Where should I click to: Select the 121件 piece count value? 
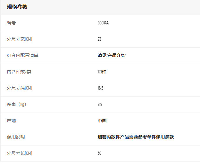102,72
